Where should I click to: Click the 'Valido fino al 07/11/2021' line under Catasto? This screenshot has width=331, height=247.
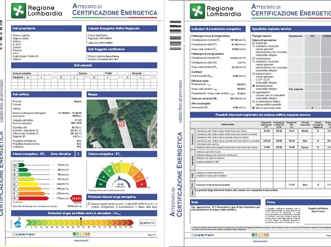(100, 43)
